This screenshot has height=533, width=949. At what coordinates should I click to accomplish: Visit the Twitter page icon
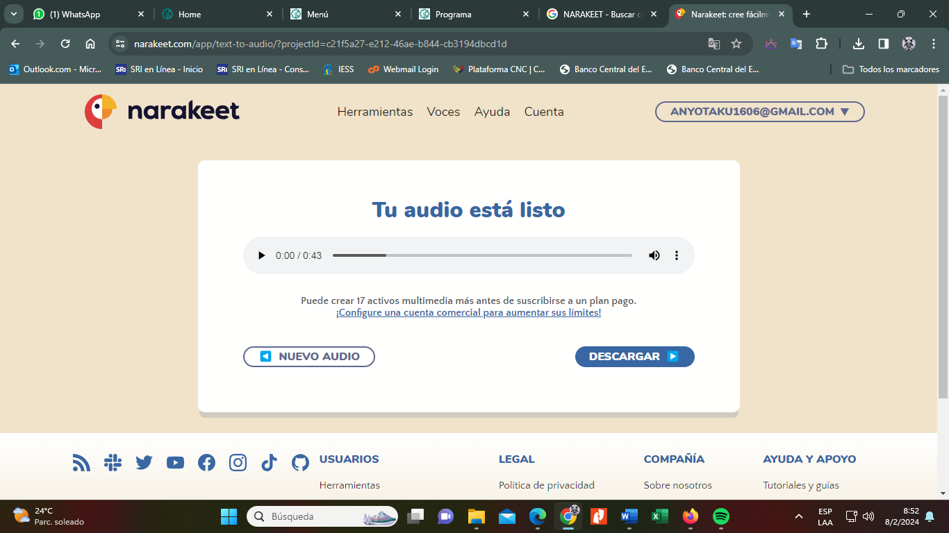(144, 463)
